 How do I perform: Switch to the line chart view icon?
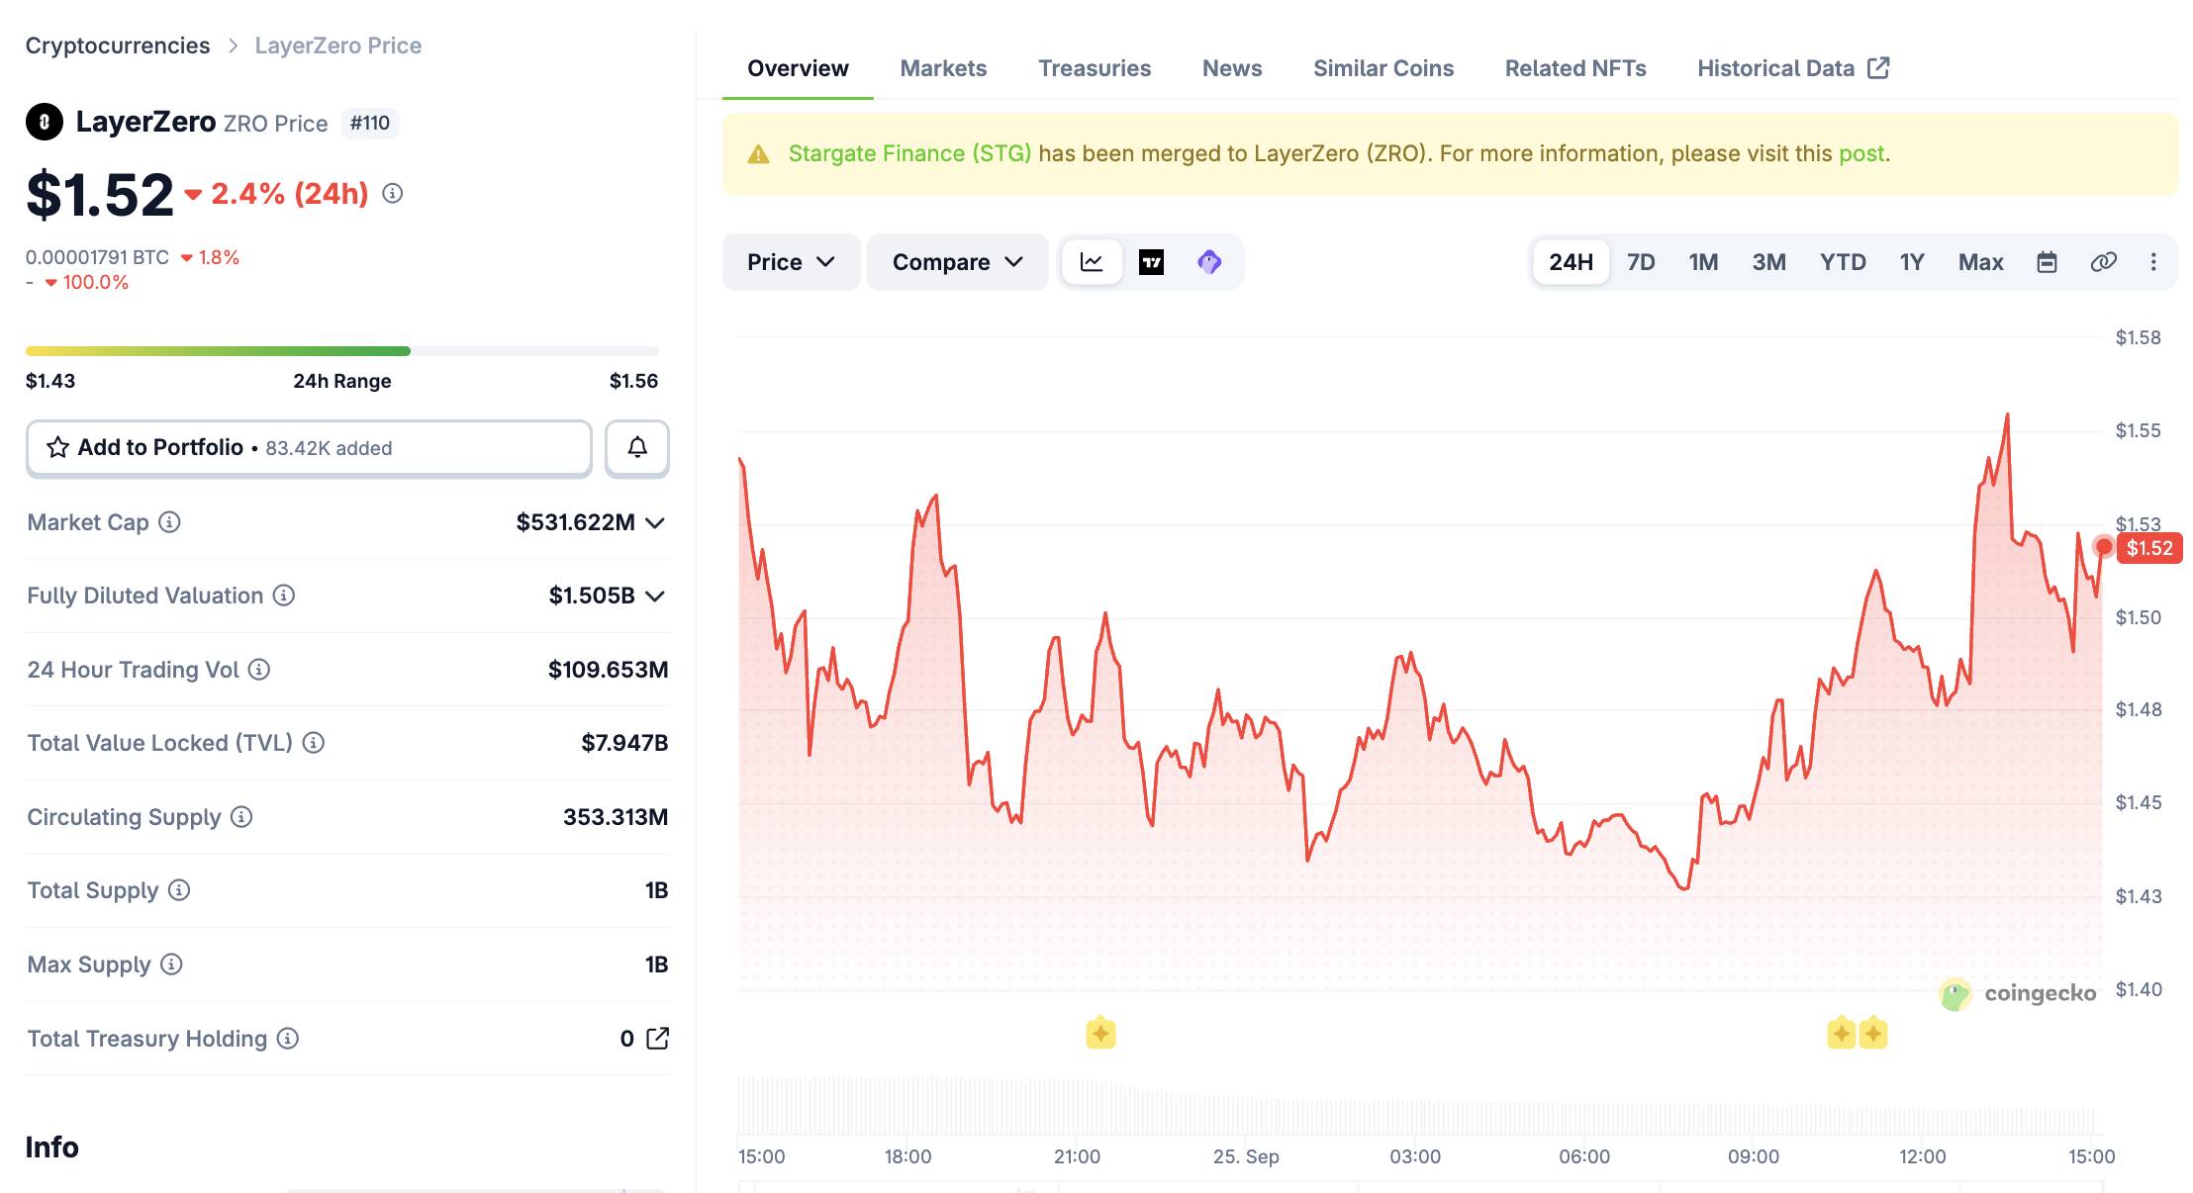(x=1092, y=262)
